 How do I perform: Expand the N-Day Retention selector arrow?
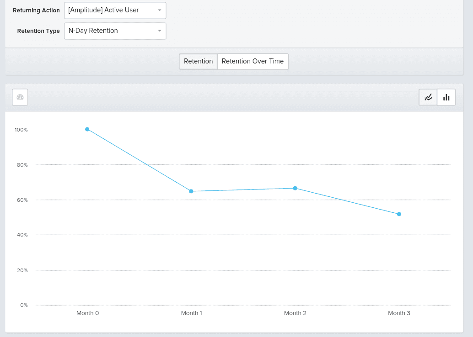[x=159, y=31]
